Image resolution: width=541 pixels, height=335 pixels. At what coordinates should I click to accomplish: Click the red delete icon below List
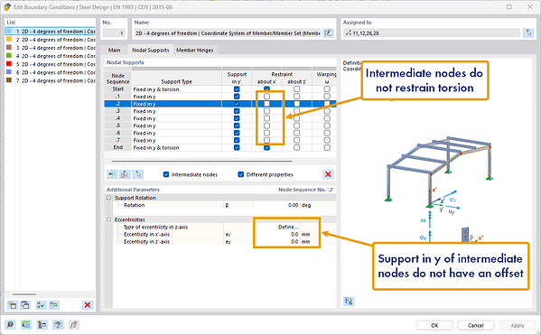(x=88, y=305)
